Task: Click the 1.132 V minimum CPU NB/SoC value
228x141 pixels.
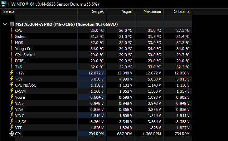Action: 126,85
